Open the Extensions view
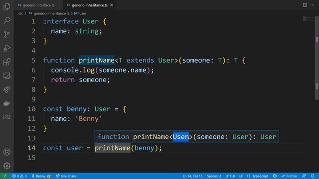The height and width of the screenshot is (179, 319). 6,62
